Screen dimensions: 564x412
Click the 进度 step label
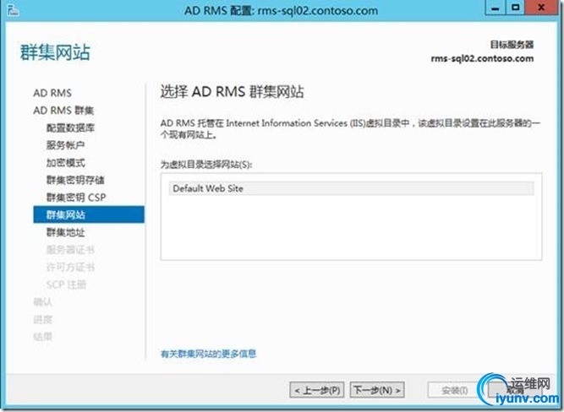tap(43, 319)
